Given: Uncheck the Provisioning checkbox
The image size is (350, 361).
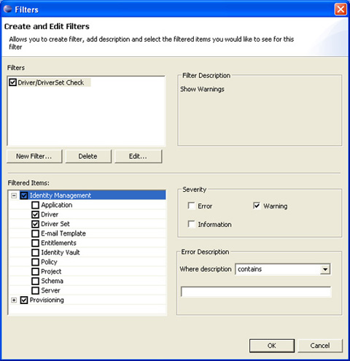Looking at the screenshot, I should tap(24, 300).
